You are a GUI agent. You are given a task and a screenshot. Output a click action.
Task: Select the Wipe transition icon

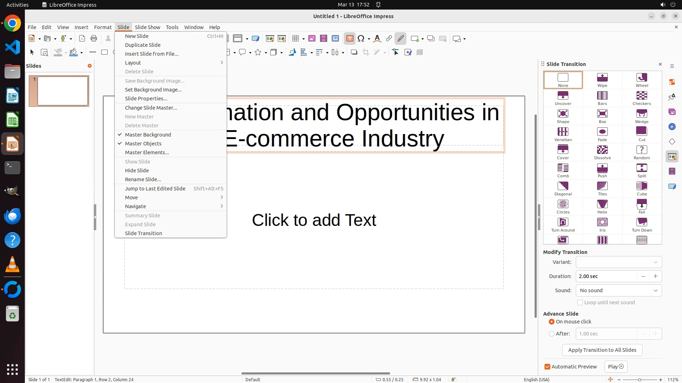[x=602, y=80]
